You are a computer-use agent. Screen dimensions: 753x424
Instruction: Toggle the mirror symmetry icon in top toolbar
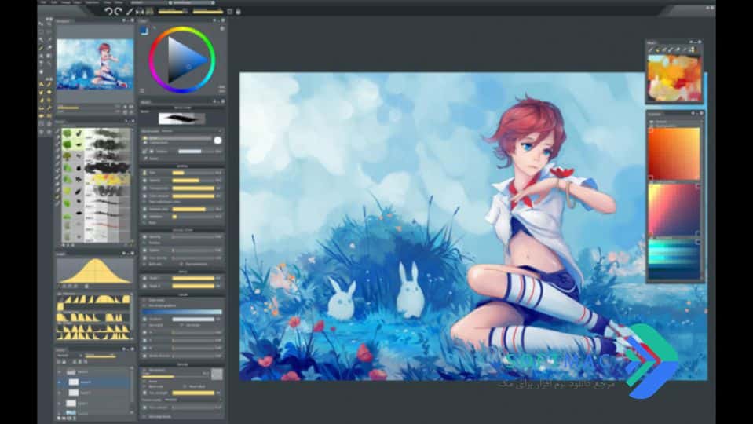[140, 11]
